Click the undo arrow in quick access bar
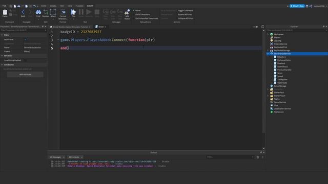The height and width of the screenshot is (184, 328). click(34, 6)
